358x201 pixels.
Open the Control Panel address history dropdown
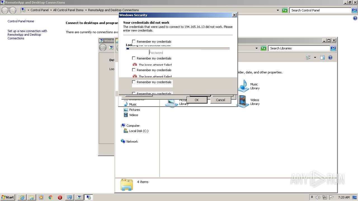pyautogui.click(x=278, y=10)
